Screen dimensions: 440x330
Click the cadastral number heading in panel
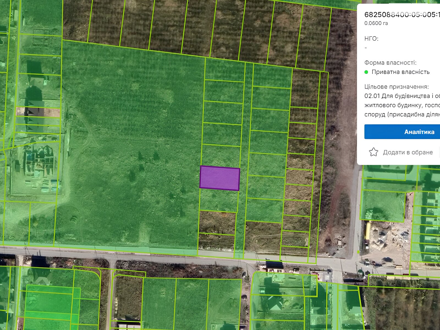coord(402,15)
